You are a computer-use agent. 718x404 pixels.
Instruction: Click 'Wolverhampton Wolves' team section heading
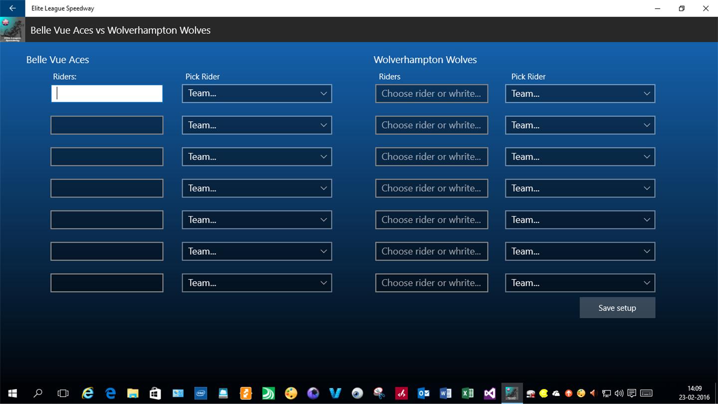pos(425,60)
